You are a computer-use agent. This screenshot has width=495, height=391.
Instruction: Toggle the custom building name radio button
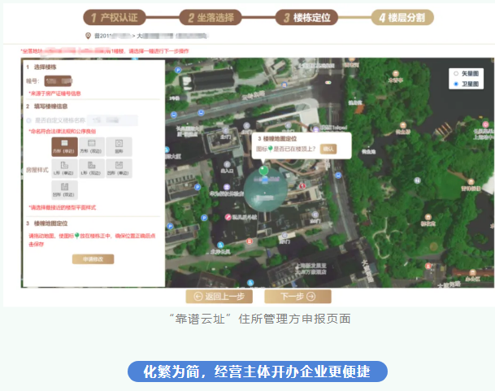[29, 120]
